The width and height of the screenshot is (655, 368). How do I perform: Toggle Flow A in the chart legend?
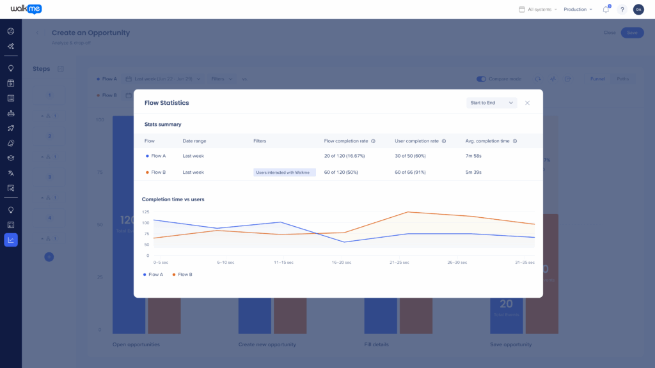click(x=153, y=275)
